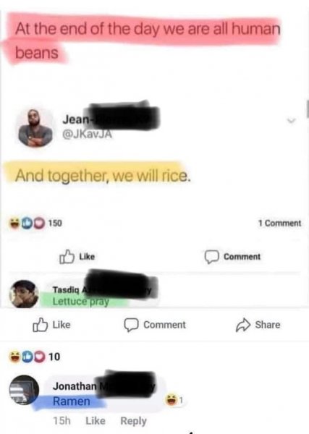Open Tasdiq's commenter avatar
The width and height of the screenshot is (309, 434).
[24, 294]
